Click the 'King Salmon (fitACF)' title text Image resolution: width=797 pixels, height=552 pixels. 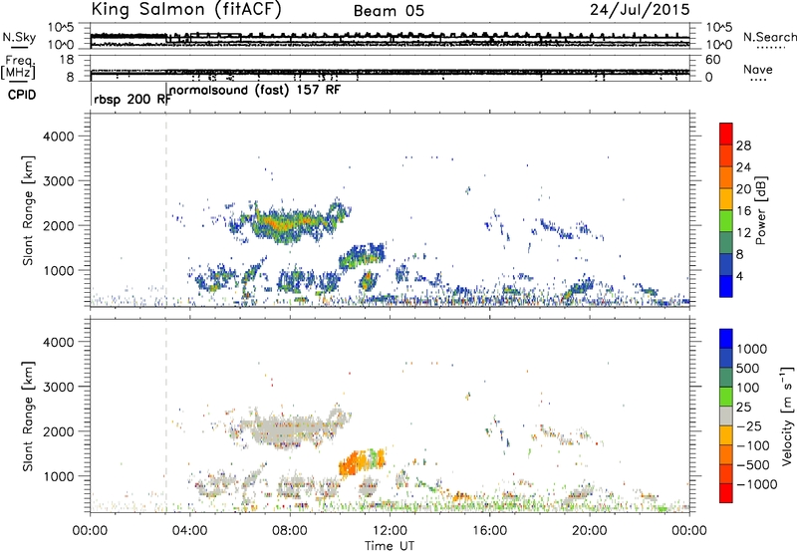click(x=186, y=9)
